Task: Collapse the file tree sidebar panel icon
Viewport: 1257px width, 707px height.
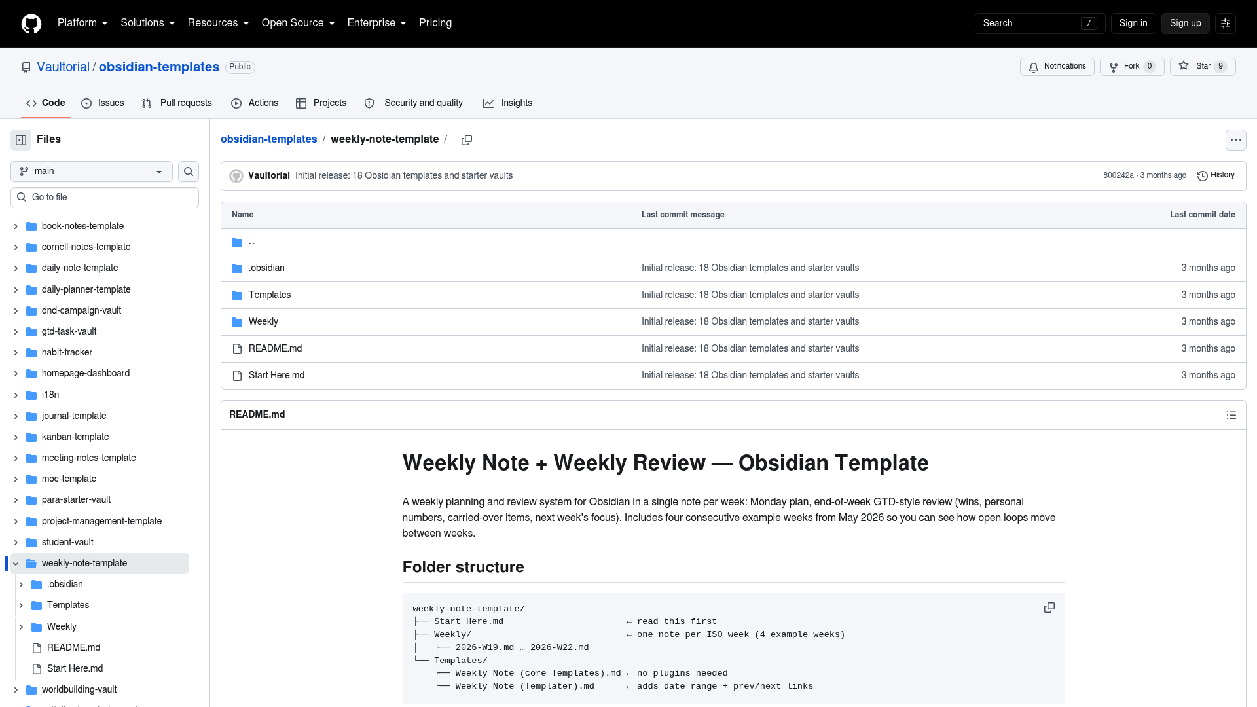Action: coord(21,139)
